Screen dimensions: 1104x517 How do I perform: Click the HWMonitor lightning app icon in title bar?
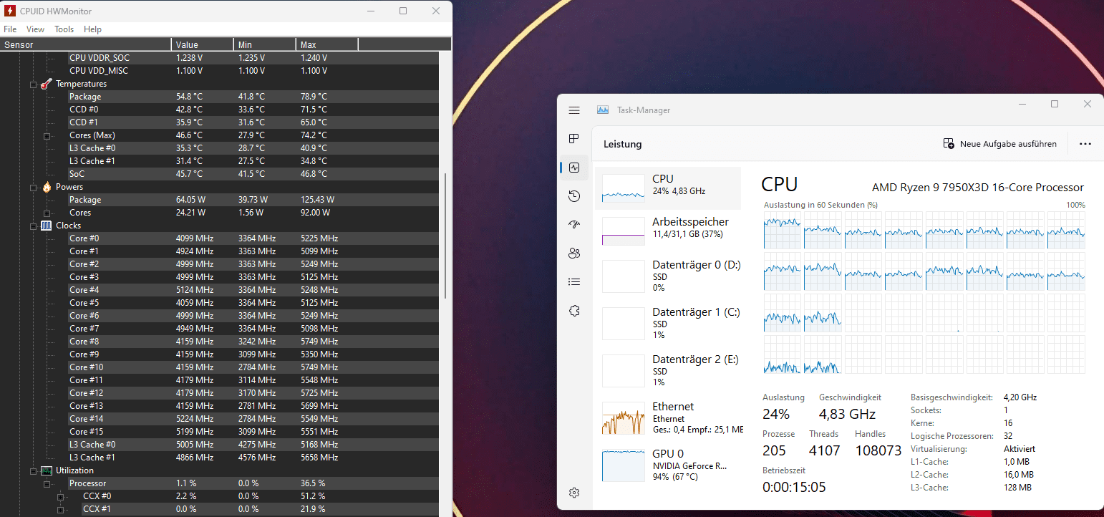point(10,11)
